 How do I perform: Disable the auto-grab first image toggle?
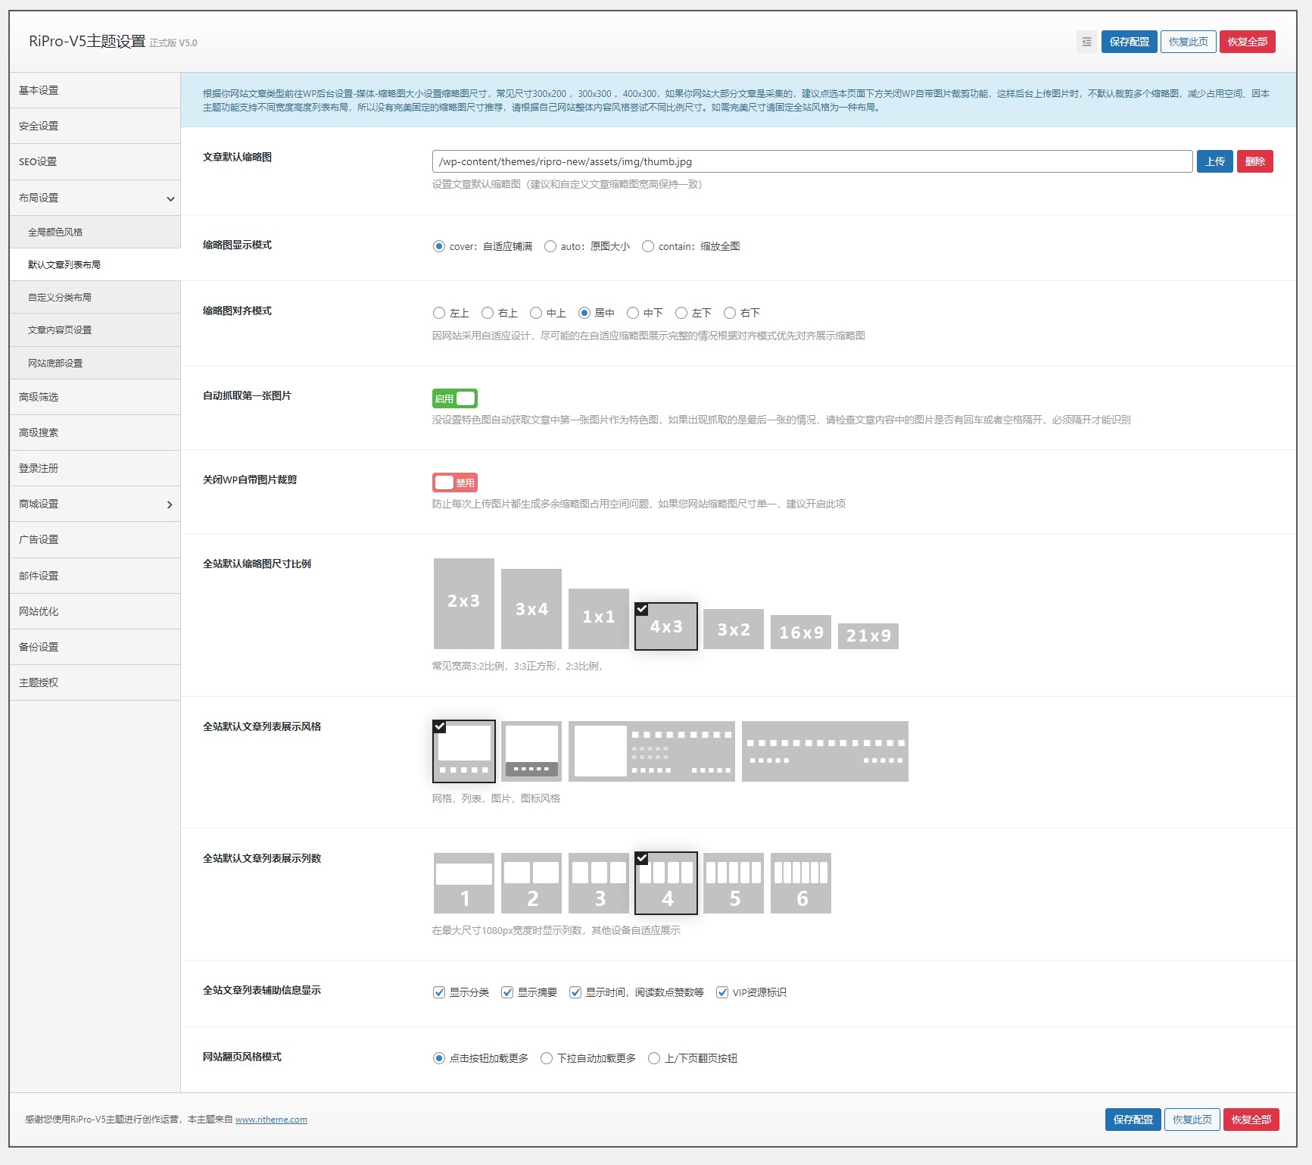pyautogui.click(x=454, y=398)
